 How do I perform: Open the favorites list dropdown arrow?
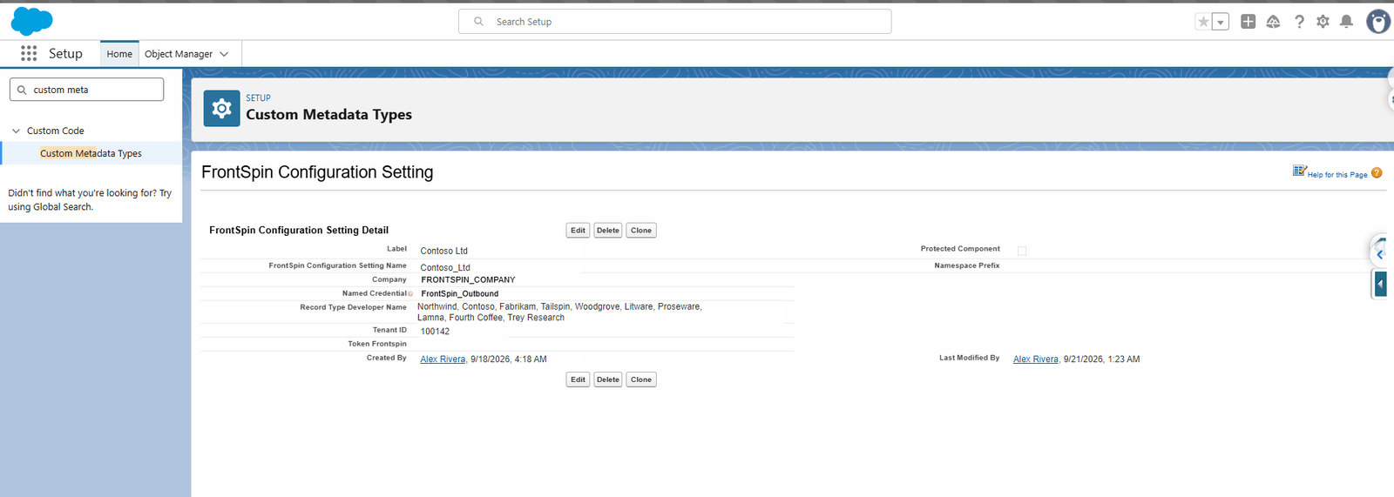(x=1221, y=22)
